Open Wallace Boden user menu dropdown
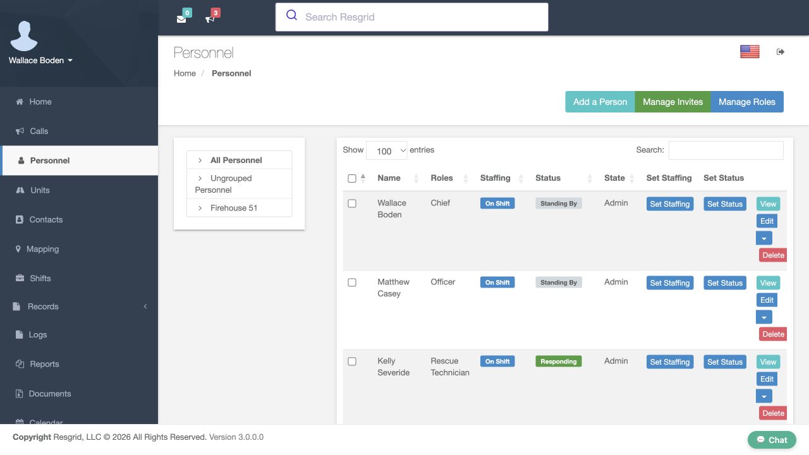This screenshot has width=809, height=455. click(x=40, y=61)
